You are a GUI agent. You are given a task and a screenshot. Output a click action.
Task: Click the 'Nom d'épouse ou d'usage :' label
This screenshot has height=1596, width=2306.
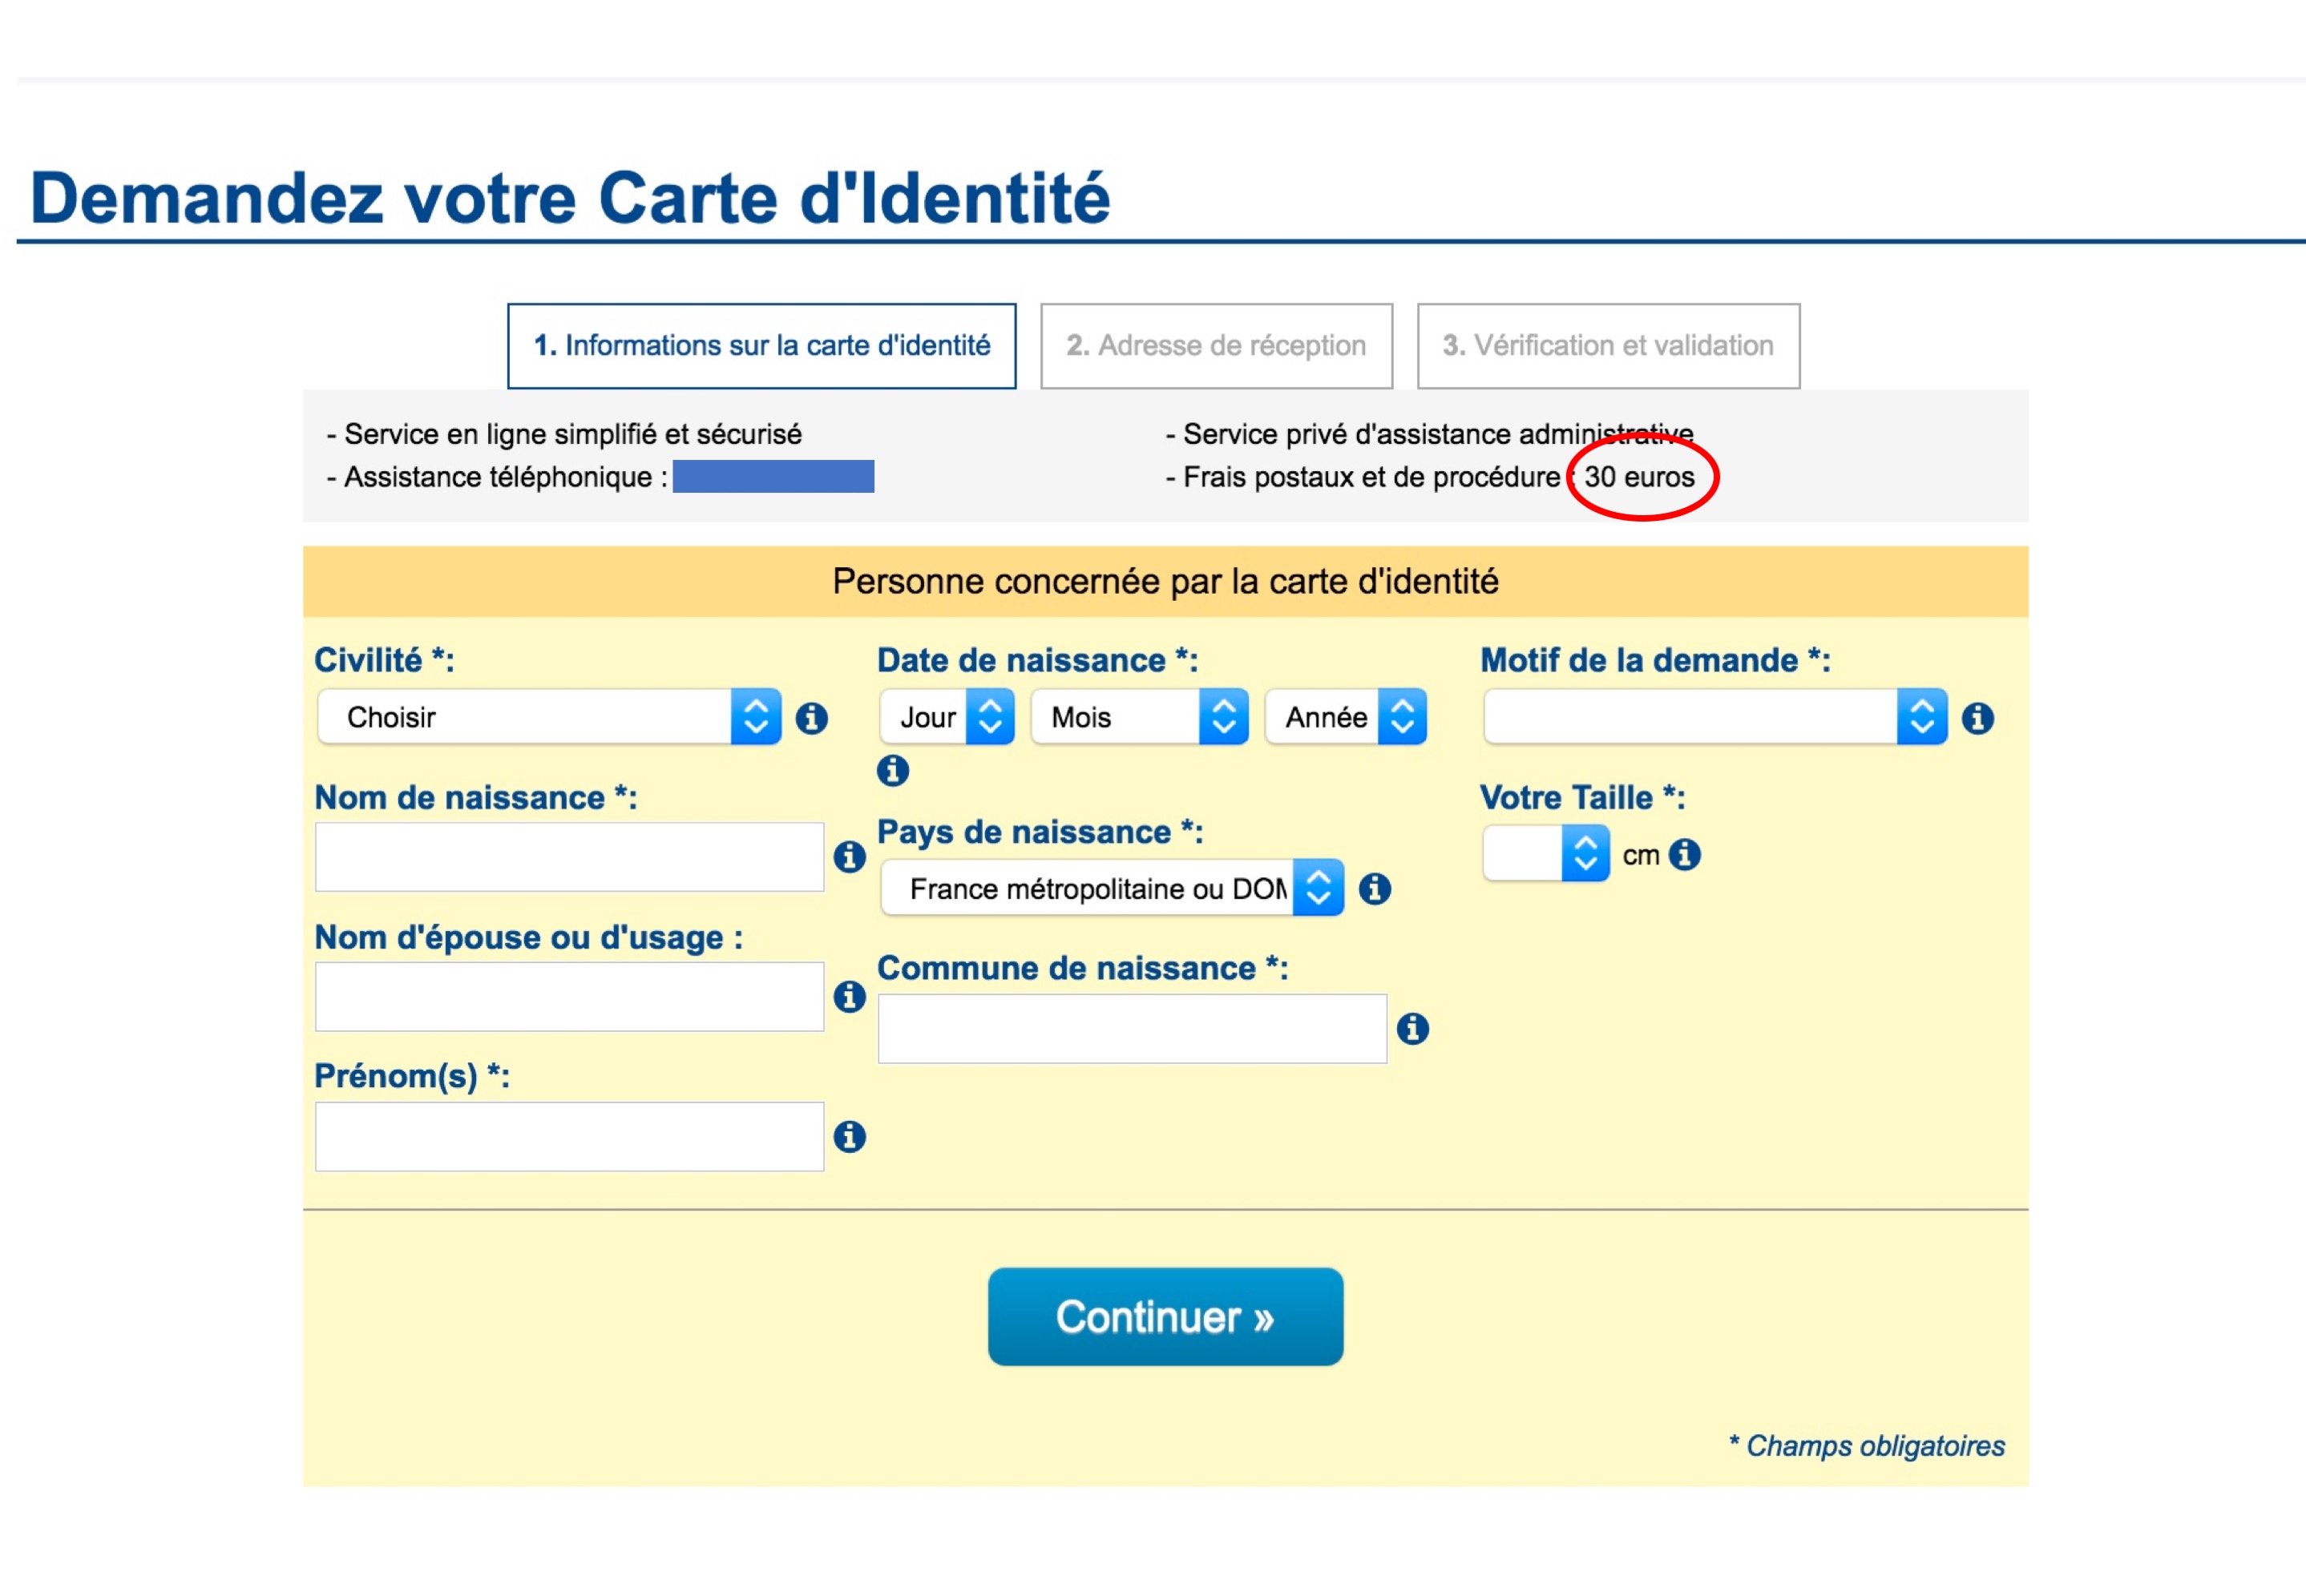pos(528,937)
